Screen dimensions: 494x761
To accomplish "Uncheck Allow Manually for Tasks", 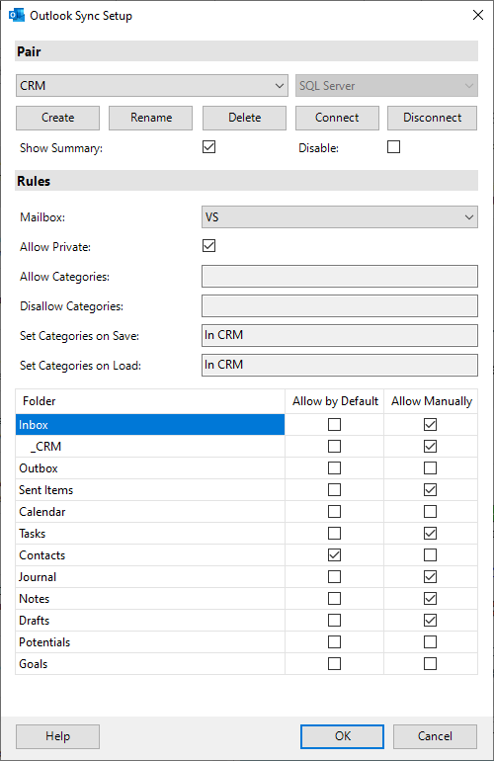I will [430, 534].
